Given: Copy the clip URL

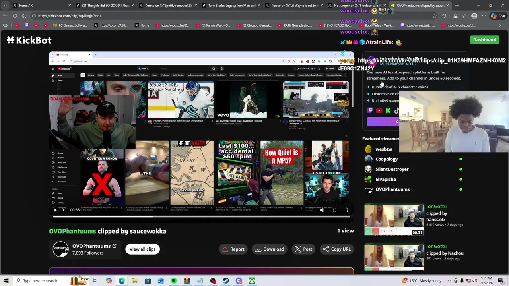Looking at the screenshot, I should pyautogui.click(x=337, y=249).
